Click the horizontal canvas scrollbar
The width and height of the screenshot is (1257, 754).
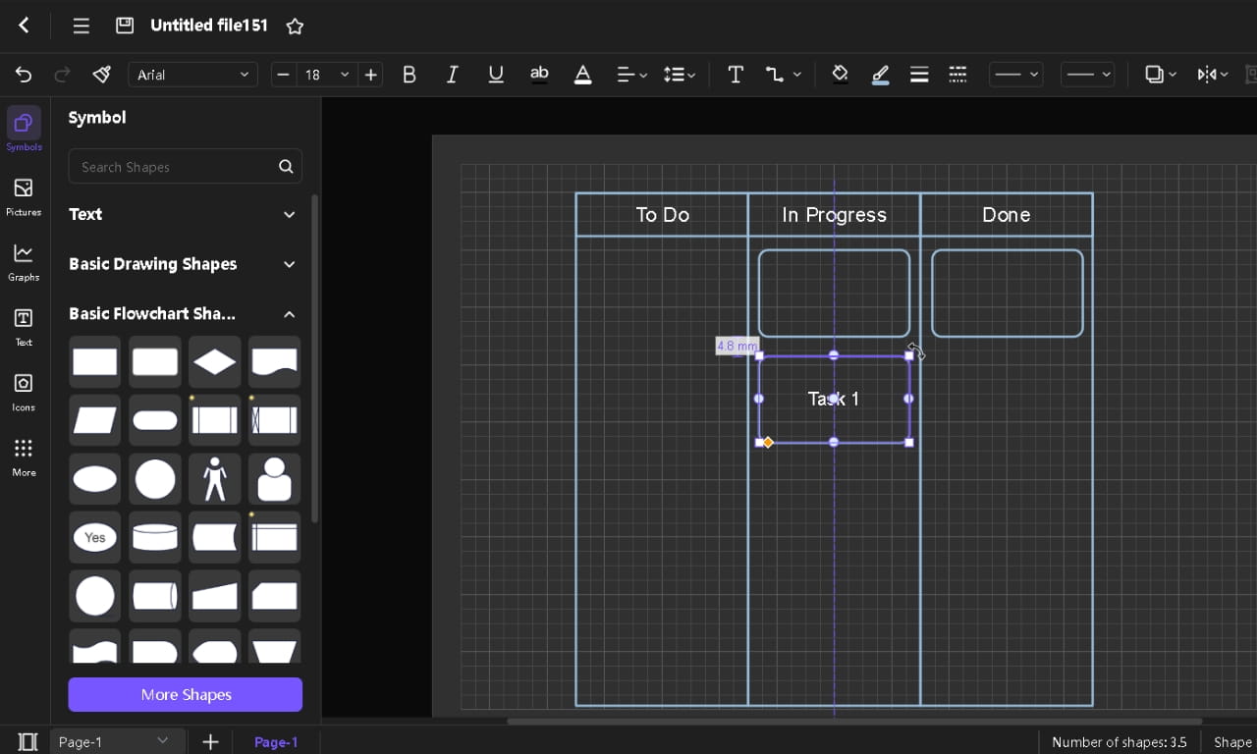(854, 722)
